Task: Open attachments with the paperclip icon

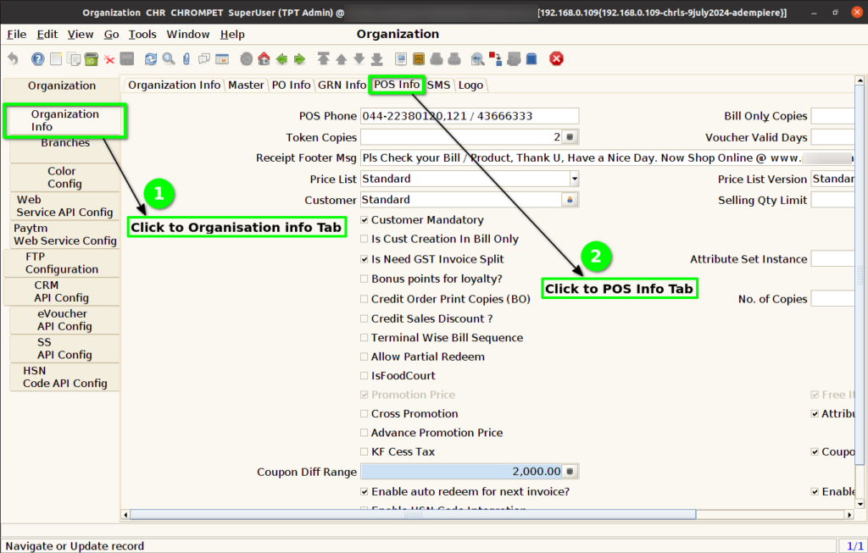Action: [x=186, y=58]
